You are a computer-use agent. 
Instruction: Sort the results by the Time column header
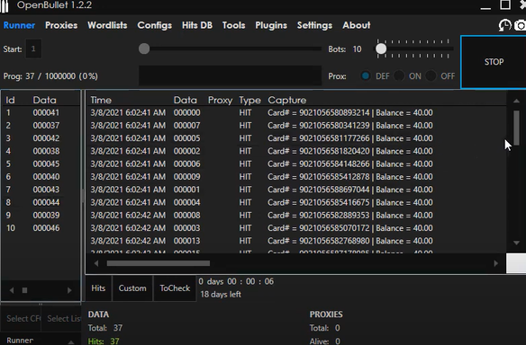(x=101, y=100)
